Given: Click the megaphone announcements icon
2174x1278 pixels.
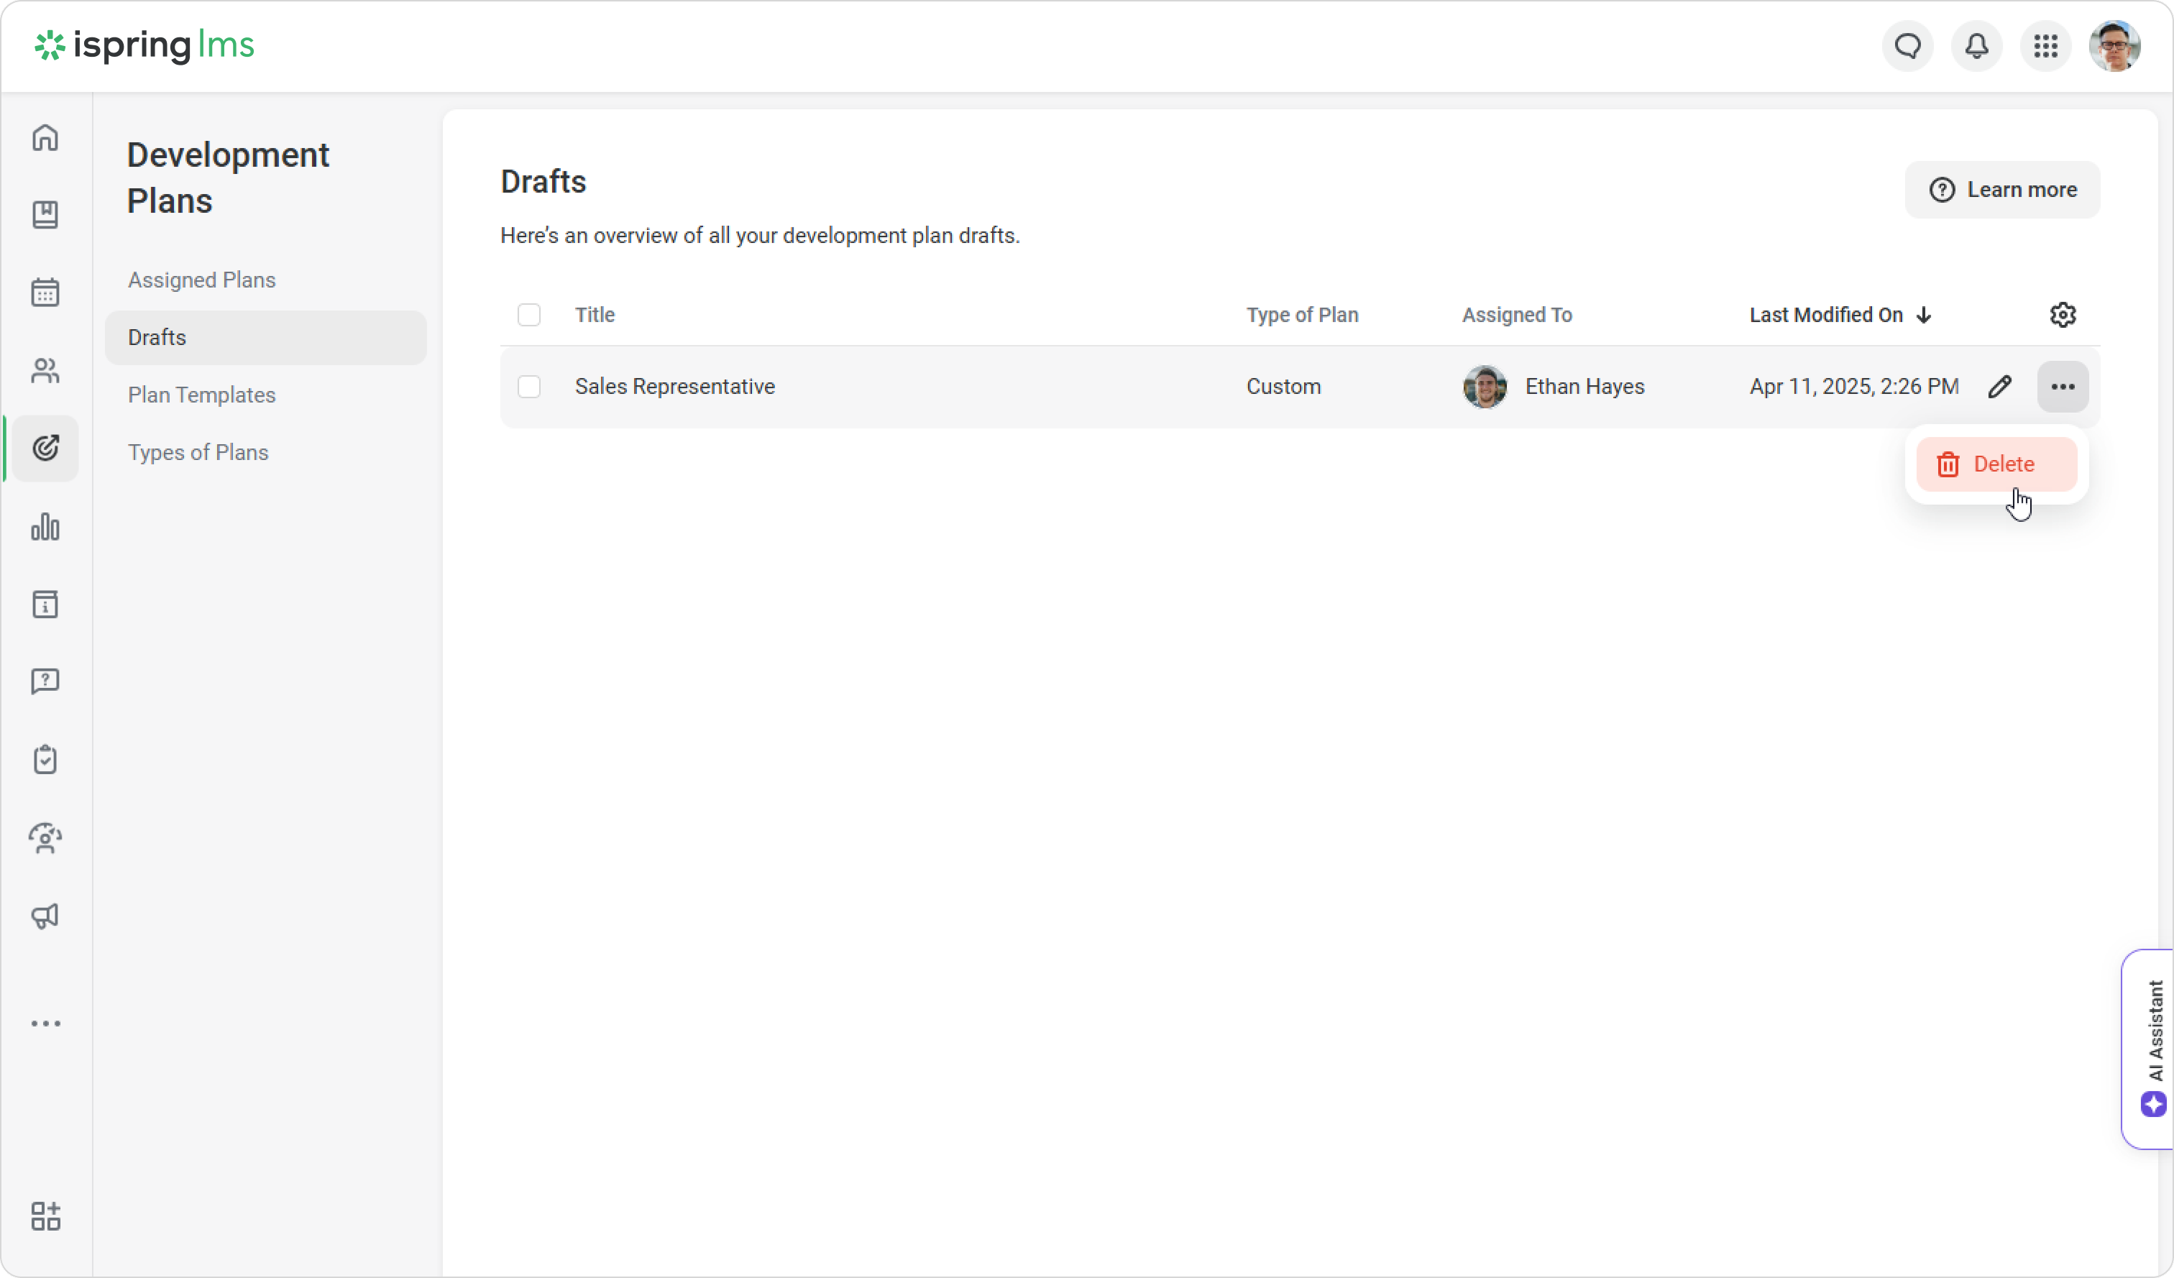Looking at the screenshot, I should click(x=45, y=916).
